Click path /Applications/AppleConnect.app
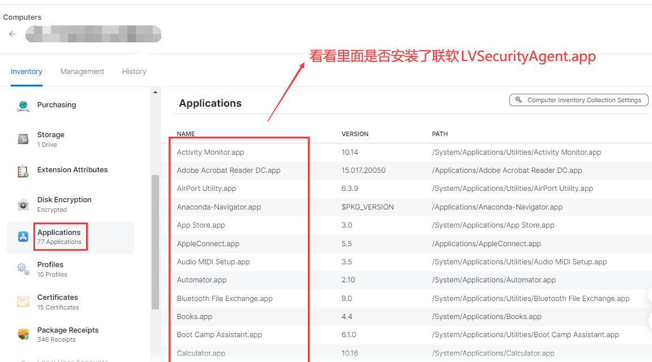The image size is (652, 362). tap(486, 243)
